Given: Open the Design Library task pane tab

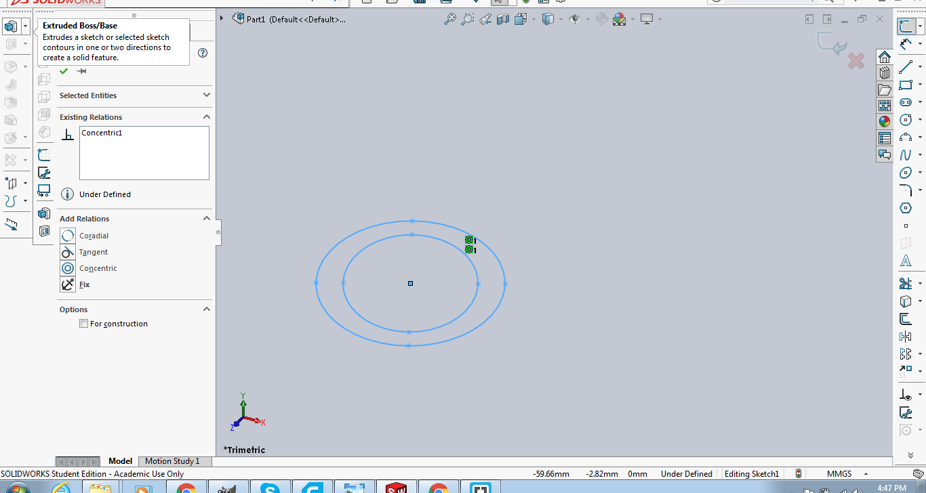Looking at the screenshot, I should pyautogui.click(x=885, y=73).
